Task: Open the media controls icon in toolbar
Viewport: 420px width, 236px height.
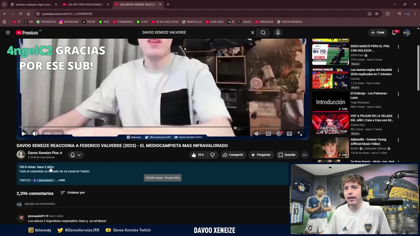Action: [399, 14]
